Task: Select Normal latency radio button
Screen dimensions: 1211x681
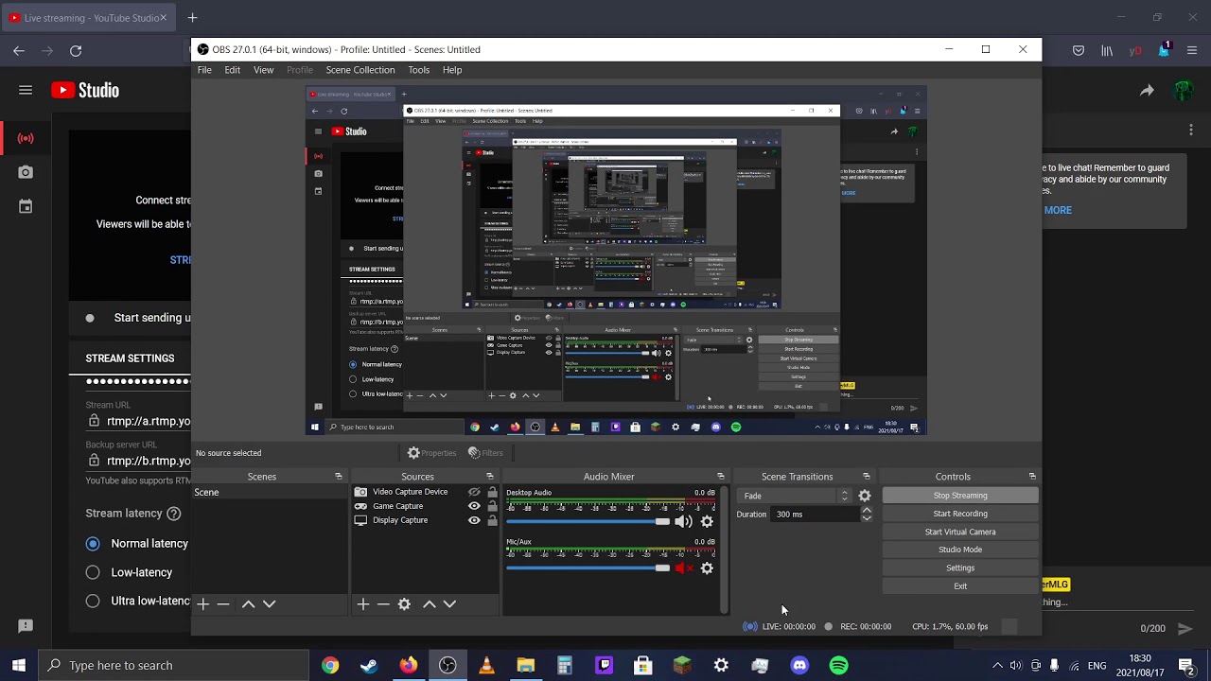Action: click(93, 544)
